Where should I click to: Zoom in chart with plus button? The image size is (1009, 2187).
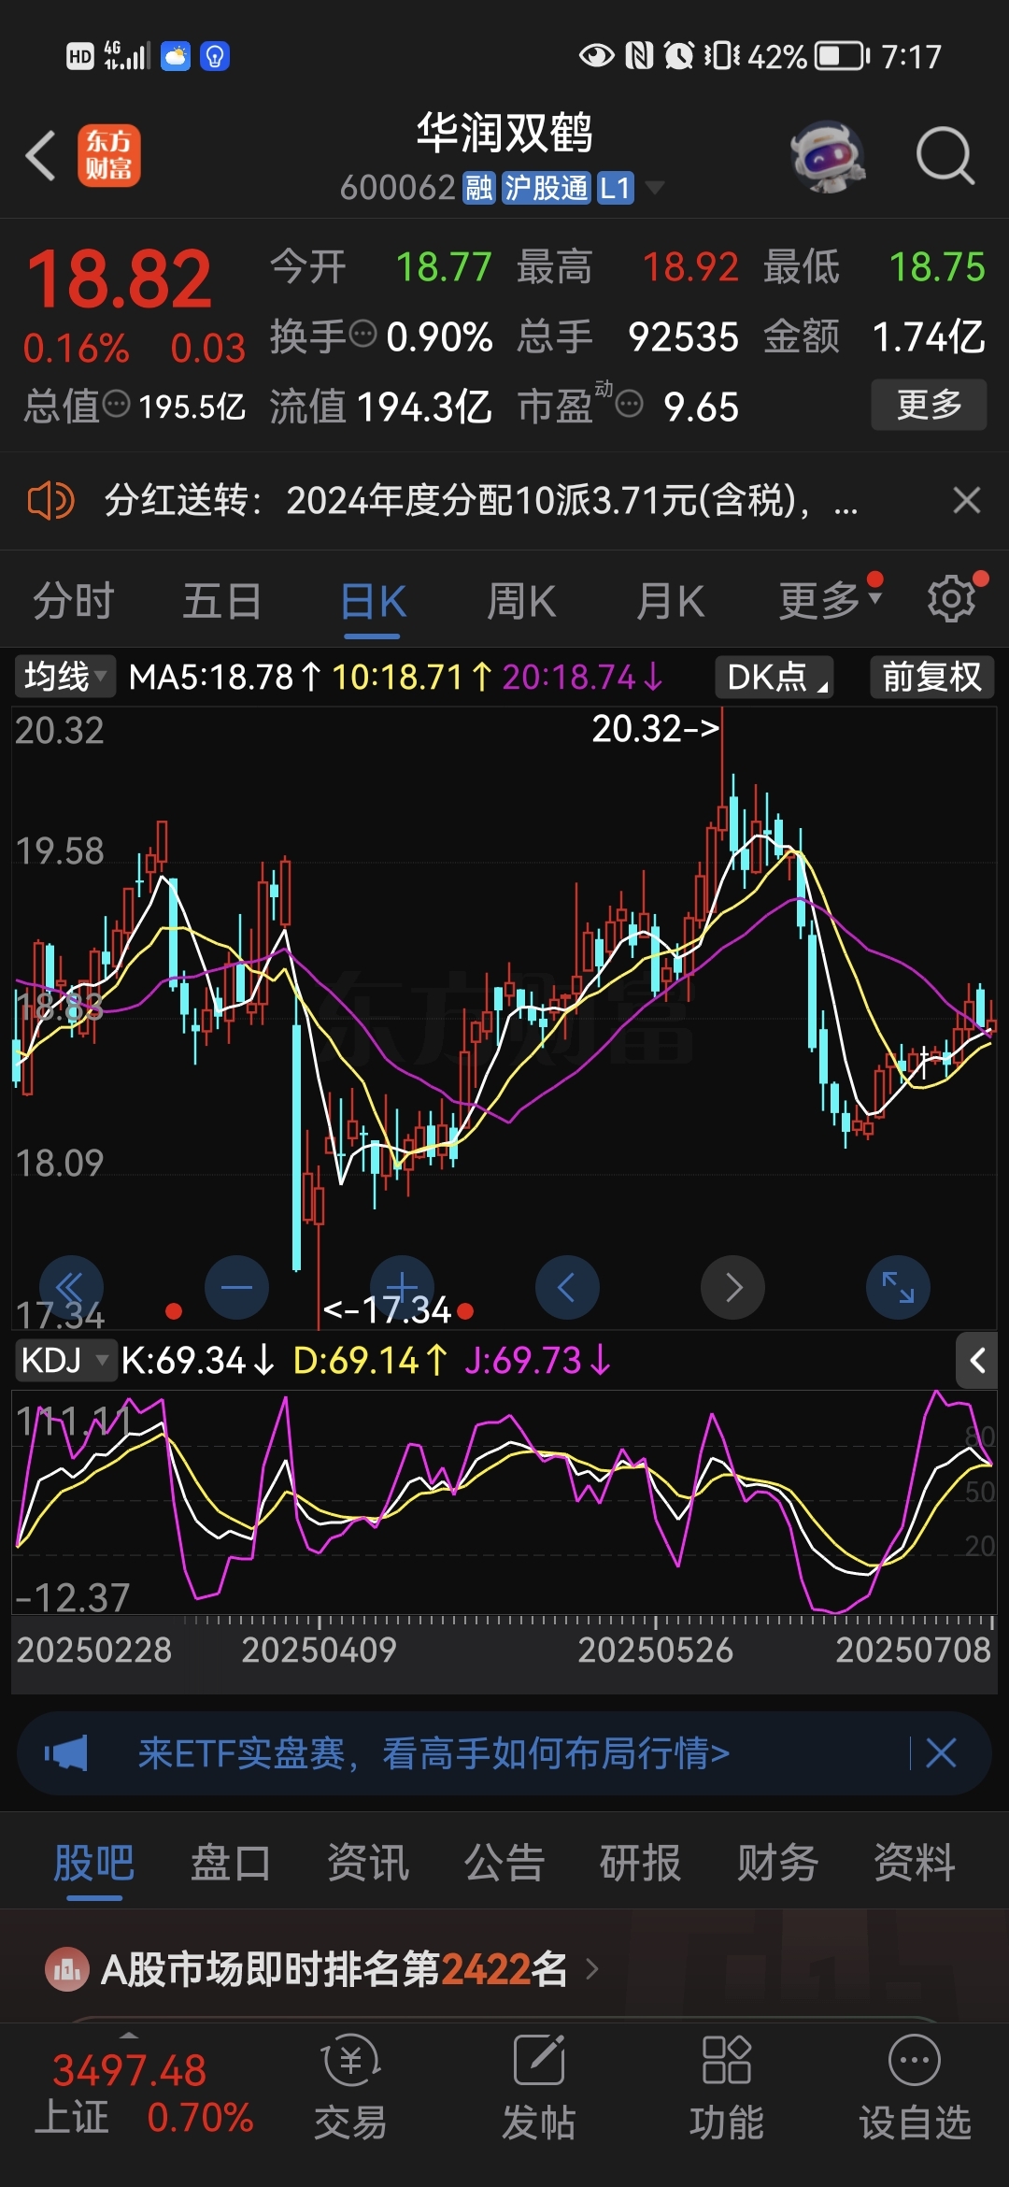click(402, 1287)
